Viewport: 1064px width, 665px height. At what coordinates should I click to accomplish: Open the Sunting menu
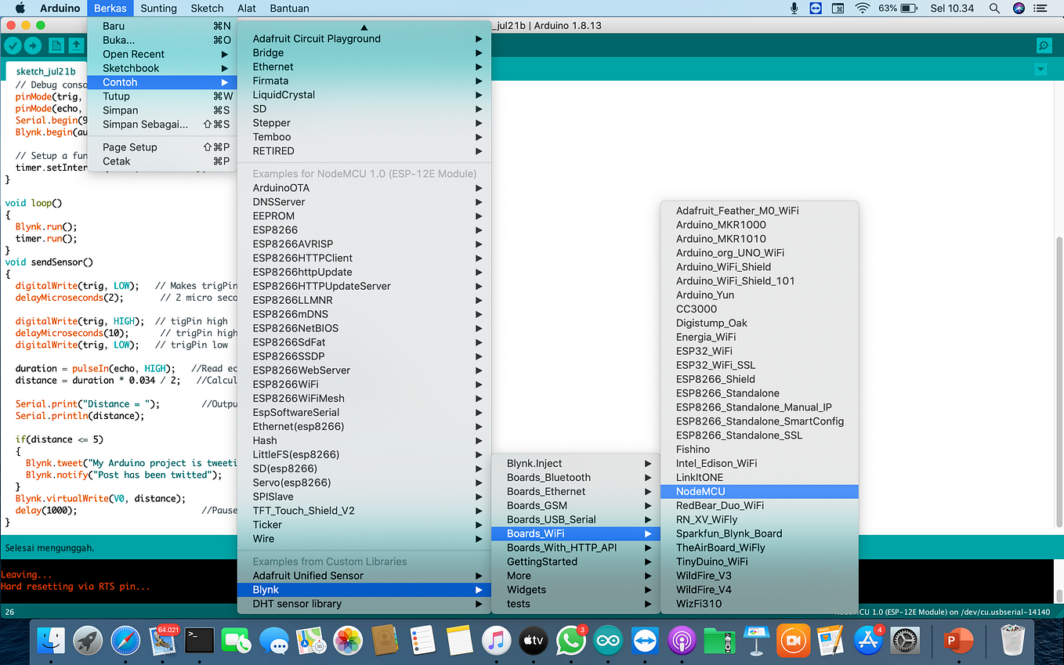point(158,9)
